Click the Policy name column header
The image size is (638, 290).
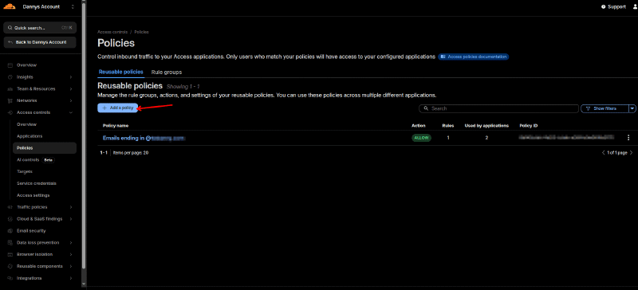[x=116, y=126]
